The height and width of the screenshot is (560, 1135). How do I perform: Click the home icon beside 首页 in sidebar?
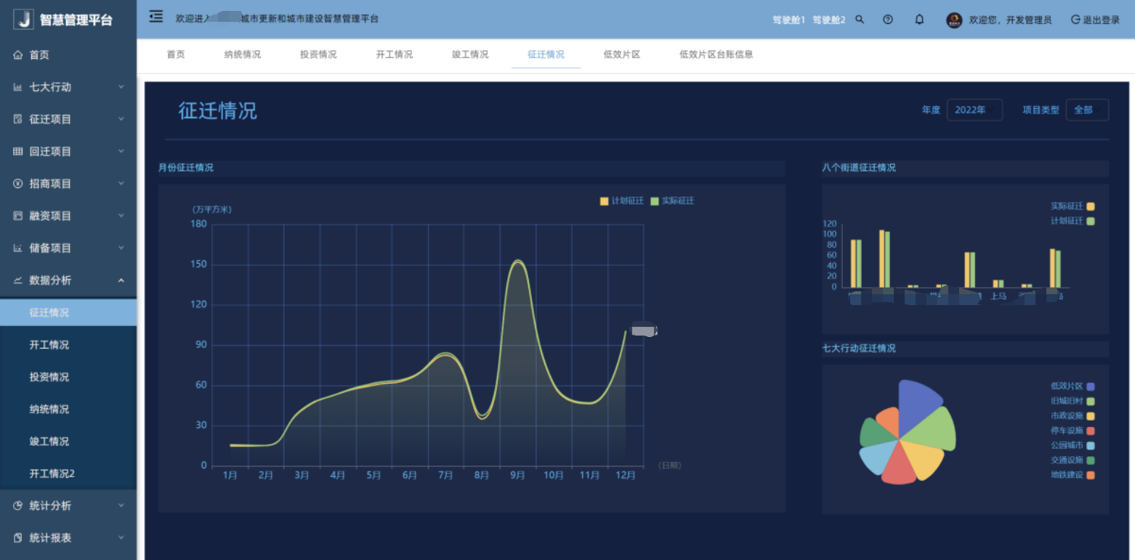[18, 55]
